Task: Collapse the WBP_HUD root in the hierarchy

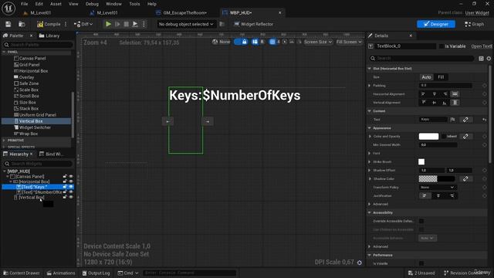Action: (5, 171)
